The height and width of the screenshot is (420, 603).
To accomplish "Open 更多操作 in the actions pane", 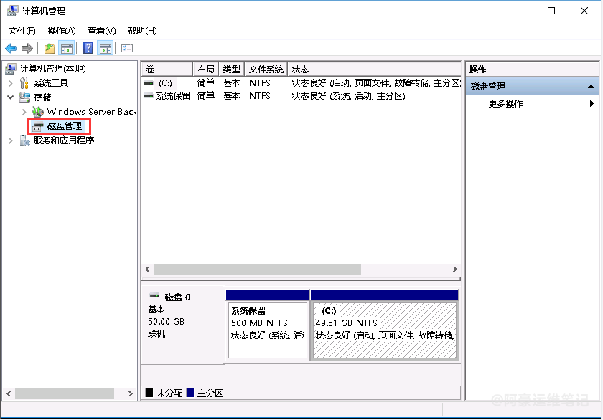I will pyautogui.click(x=505, y=104).
